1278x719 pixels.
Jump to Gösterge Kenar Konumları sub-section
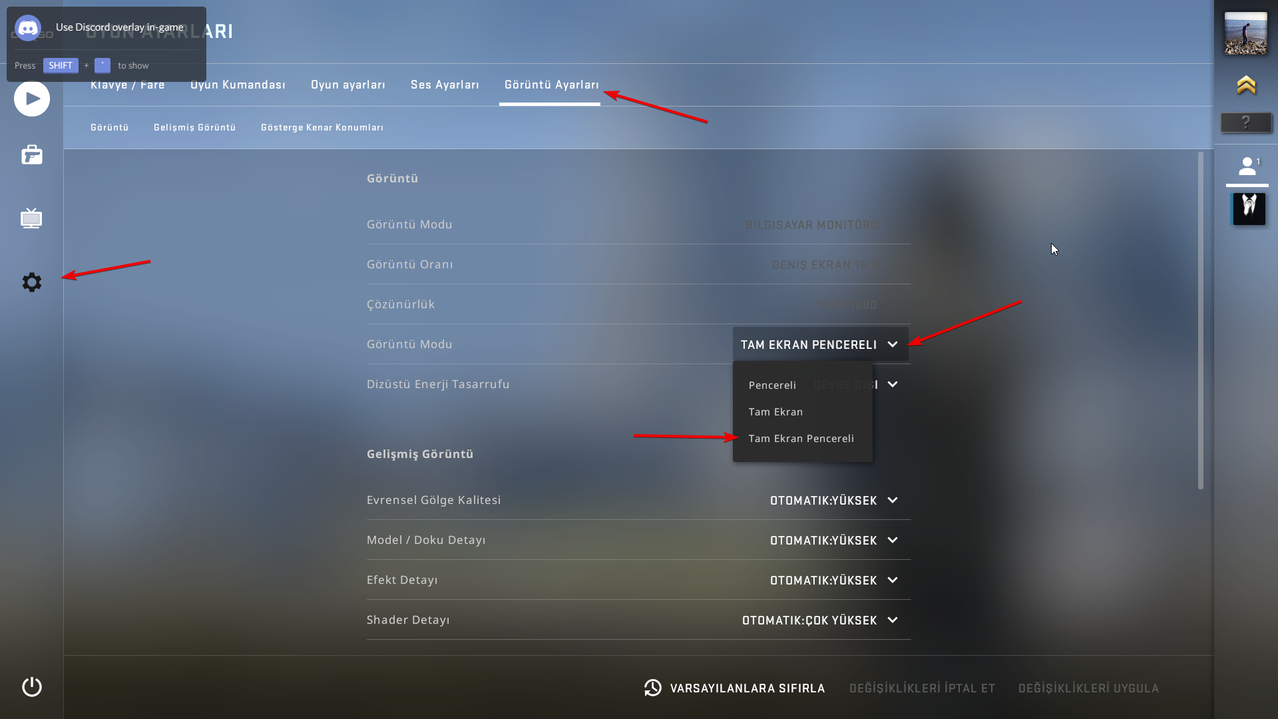point(322,127)
